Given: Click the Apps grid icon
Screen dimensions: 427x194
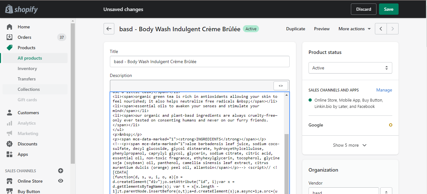Looking at the screenshot, I should (x=9, y=154).
